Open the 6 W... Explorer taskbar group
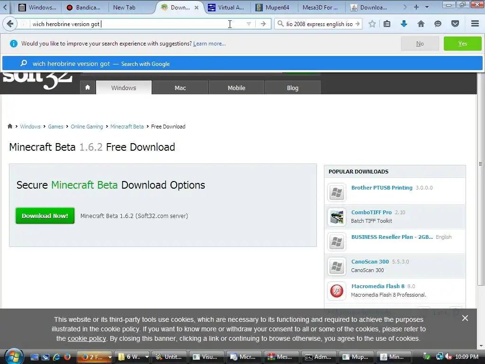The height and width of the screenshot is (364, 485). coord(132,357)
